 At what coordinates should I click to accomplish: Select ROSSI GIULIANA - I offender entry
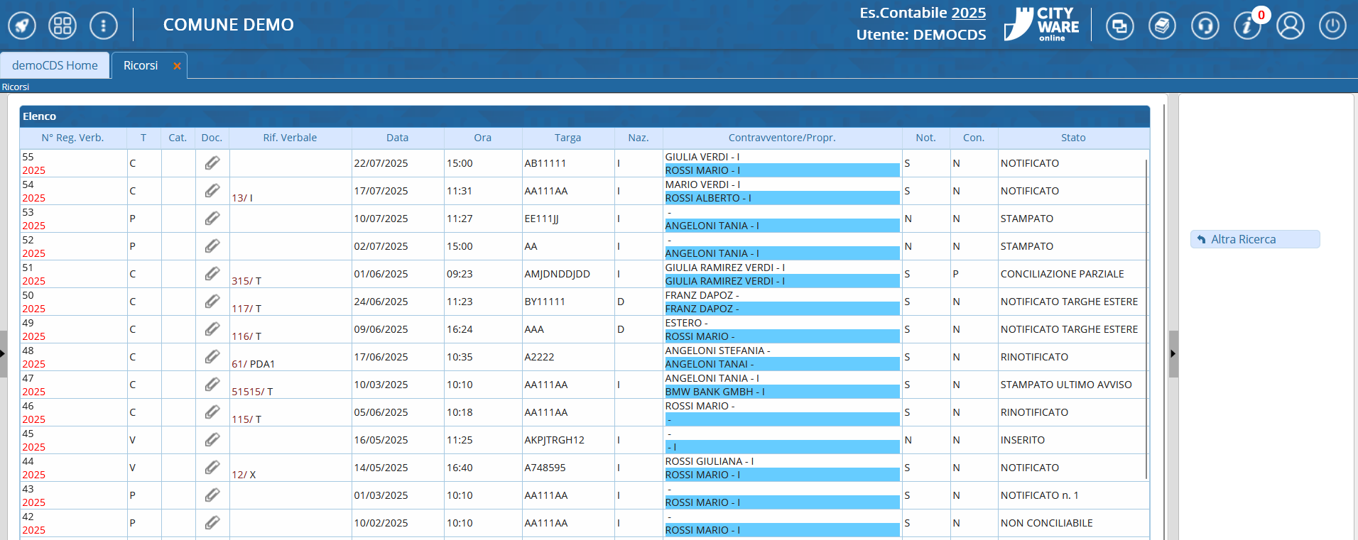pos(710,461)
